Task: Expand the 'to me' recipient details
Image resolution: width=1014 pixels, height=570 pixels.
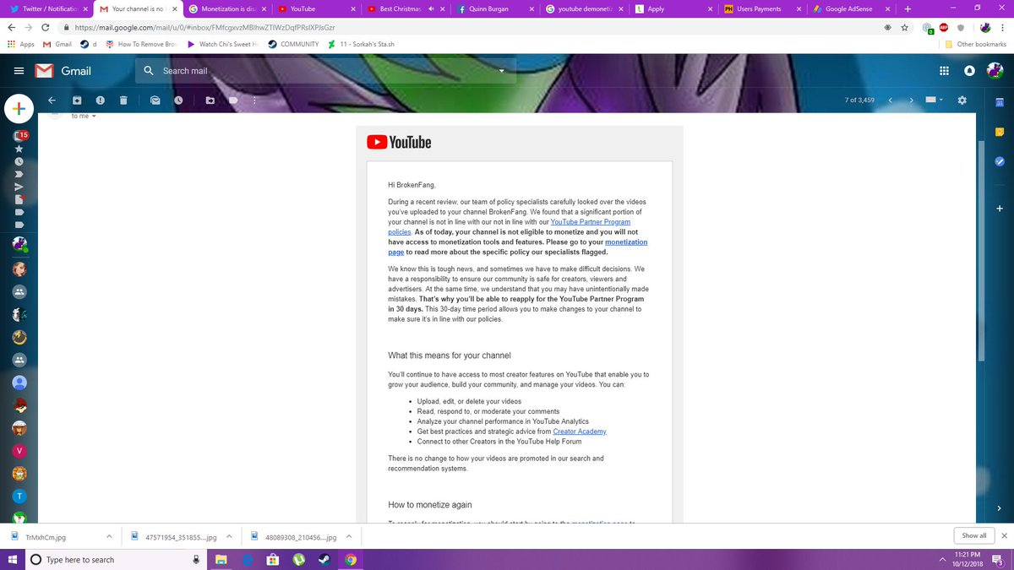Action: [94, 116]
